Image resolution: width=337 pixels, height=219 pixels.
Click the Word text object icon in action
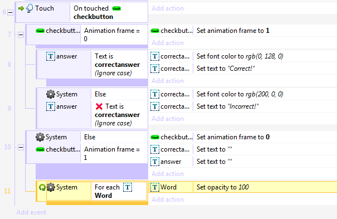tap(154, 187)
